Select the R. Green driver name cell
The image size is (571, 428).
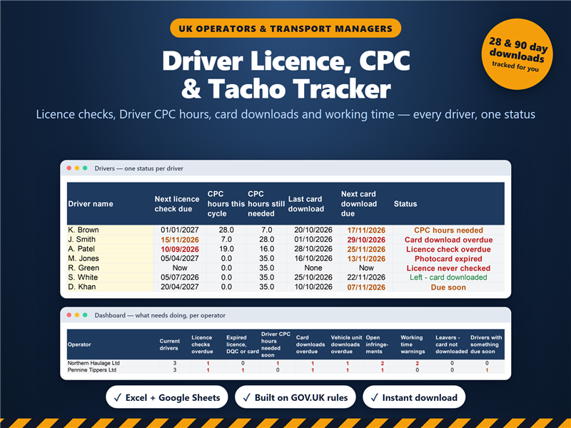tap(110, 267)
